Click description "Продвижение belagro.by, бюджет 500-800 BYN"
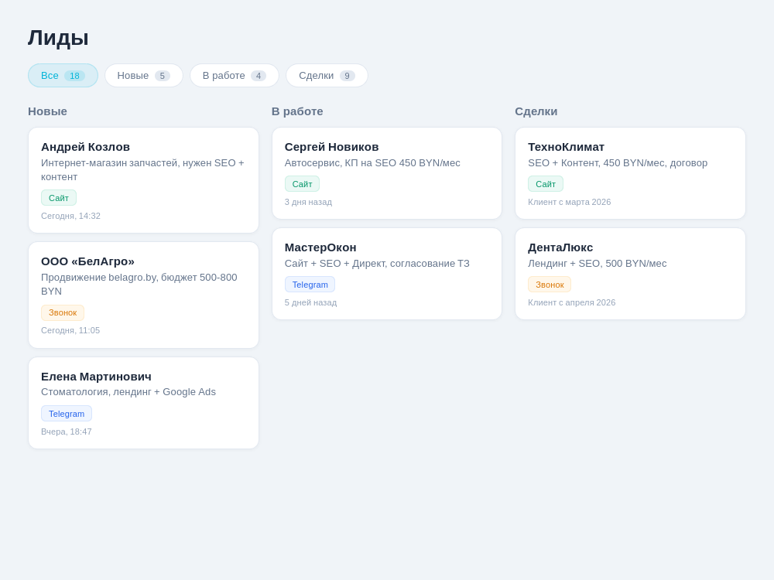774x580 pixels. [139, 285]
